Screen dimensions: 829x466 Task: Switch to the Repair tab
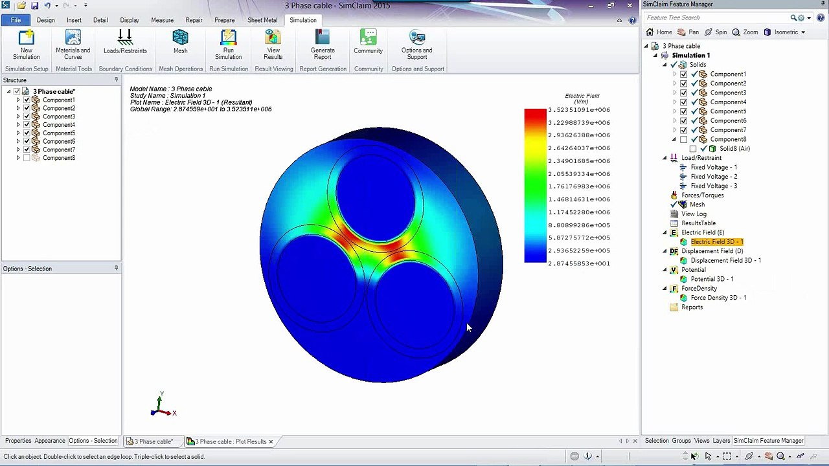click(194, 20)
